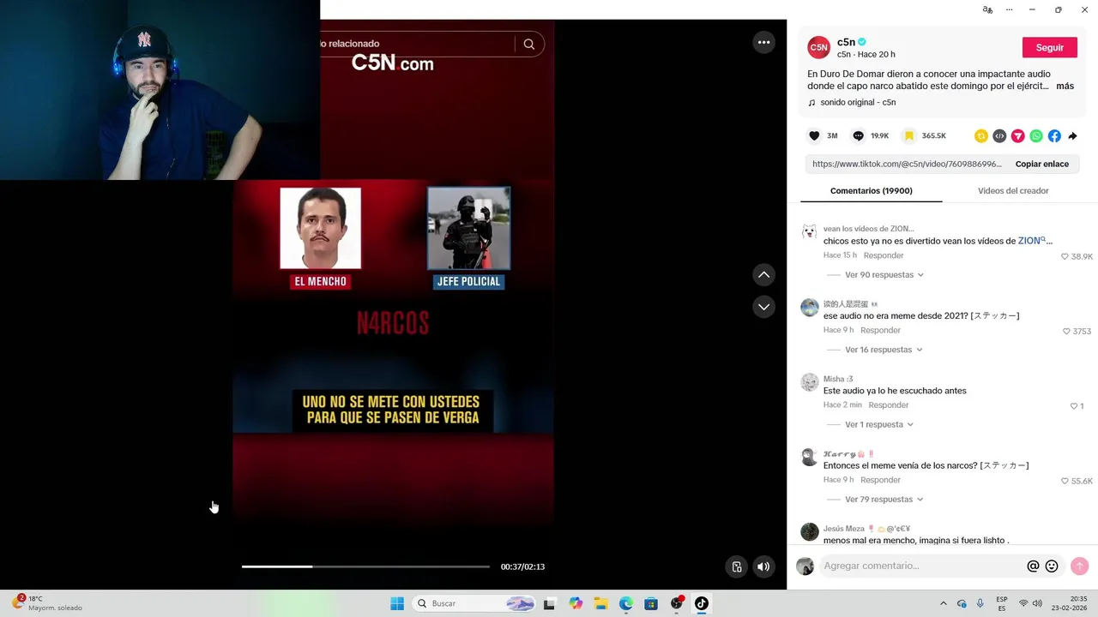Open Jesús Meza commenter avatar
This screenshot has height=617, width=1098.
(810, 532)
